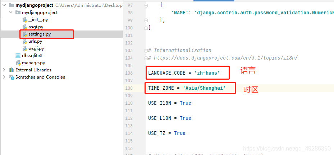Click the db.sqlite3 database icon
Image resolution: width=334 pixels, height=155 pixels.
(18, 56)
